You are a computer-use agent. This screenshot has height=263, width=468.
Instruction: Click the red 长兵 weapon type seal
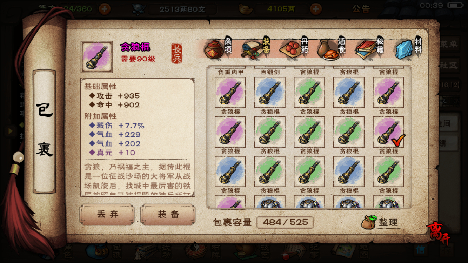[177, 53]
